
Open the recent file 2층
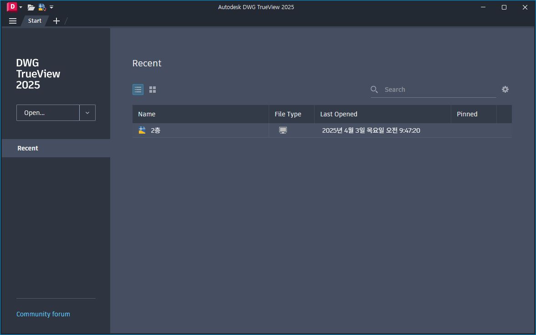pos(322,130)
